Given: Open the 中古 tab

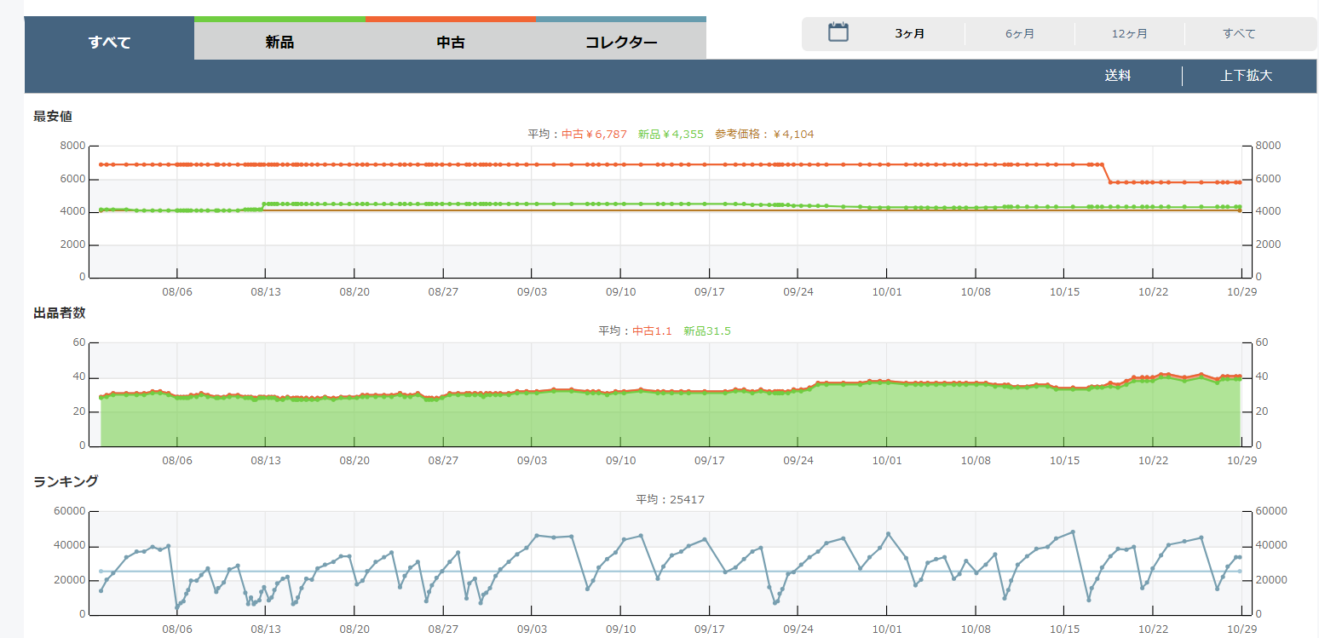Looking at the screenshot, I should (x=451, y=42).
